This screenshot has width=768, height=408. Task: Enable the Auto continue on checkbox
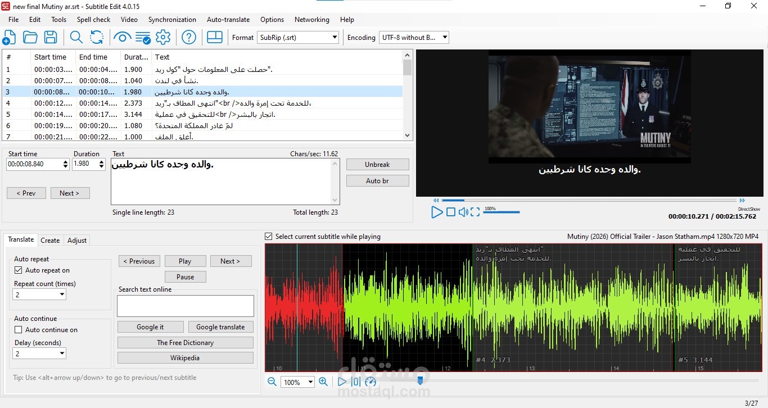point(18,330)
